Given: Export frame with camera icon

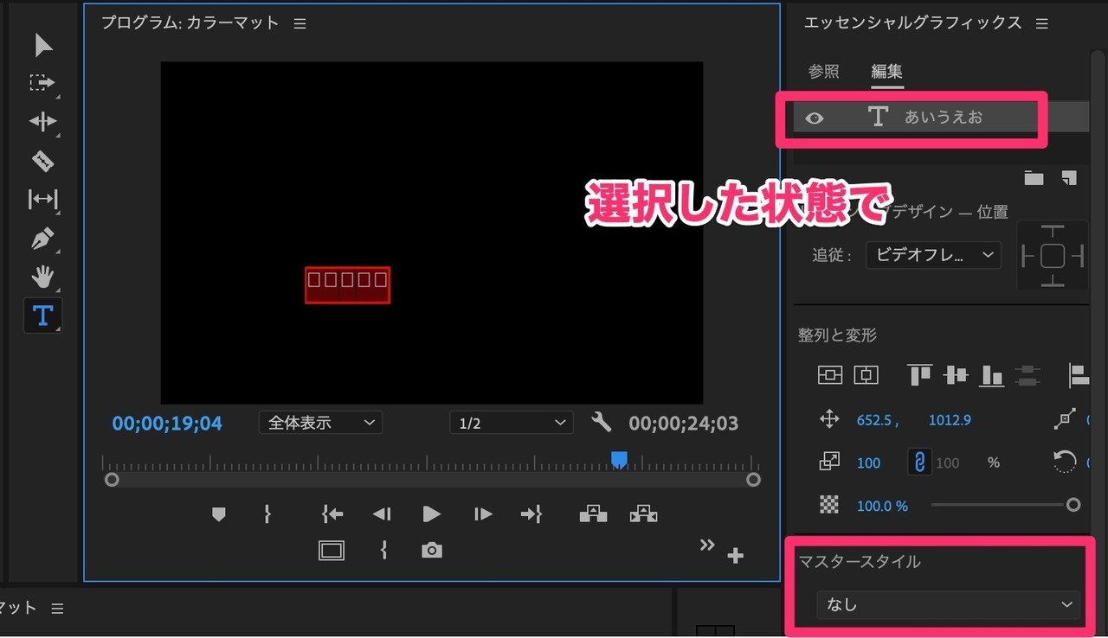Looking at the screenshot, I should (x=432, y=551).
